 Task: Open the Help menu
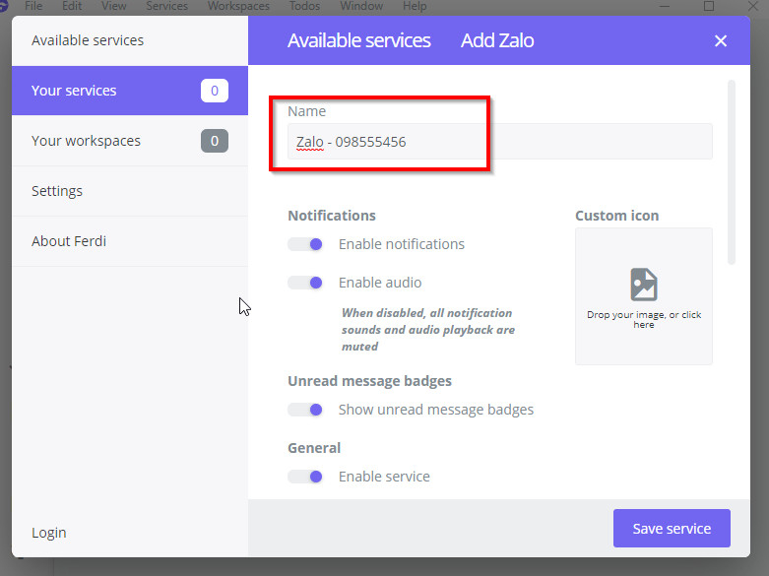pyautogui.click(x=415, y=6)
